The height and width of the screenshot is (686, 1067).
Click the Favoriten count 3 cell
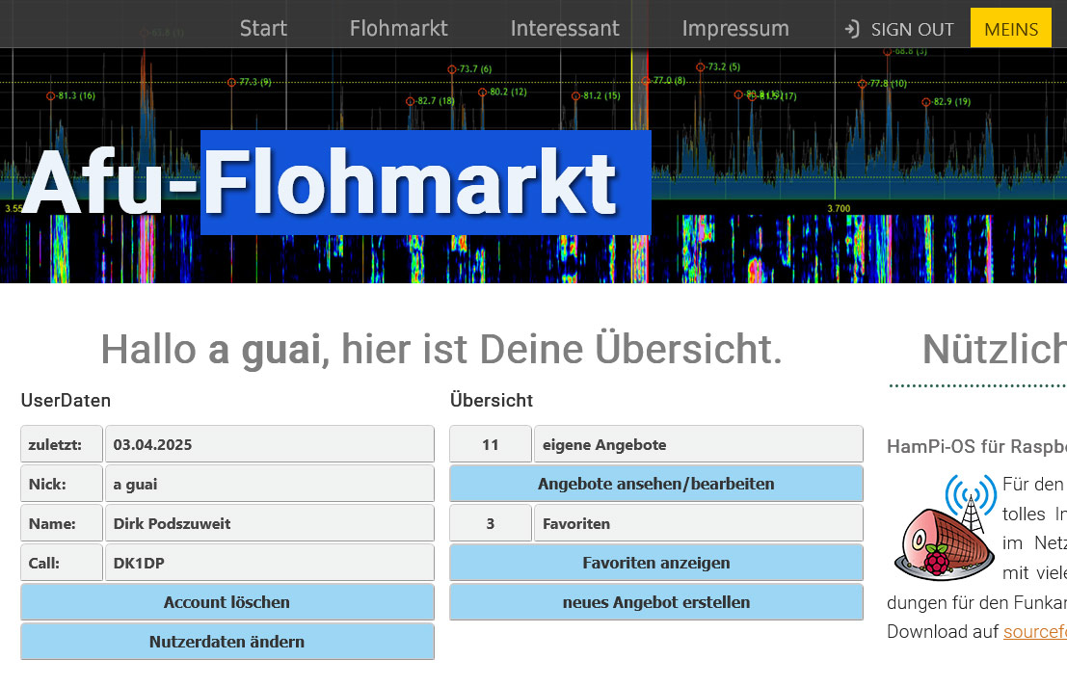(490, 523)
